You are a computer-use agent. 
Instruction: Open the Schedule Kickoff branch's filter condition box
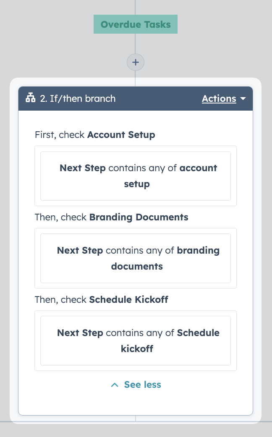point(136,341)
